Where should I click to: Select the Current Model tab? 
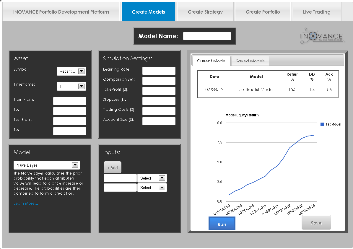pos(212,61)
